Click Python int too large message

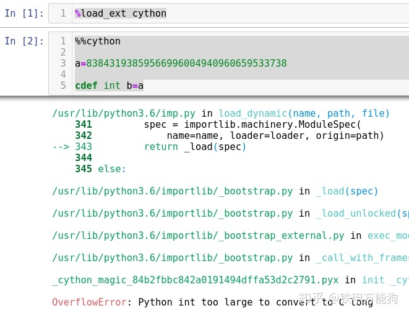256,302
